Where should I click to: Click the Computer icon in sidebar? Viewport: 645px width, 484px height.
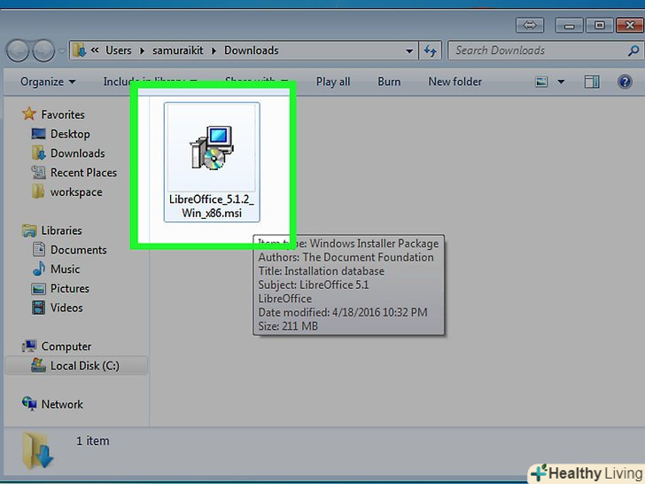point(28,346)
